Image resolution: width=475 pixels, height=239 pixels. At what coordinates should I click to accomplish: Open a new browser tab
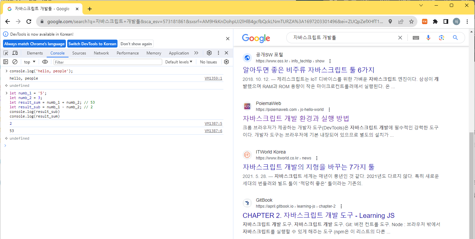point(90,9)
